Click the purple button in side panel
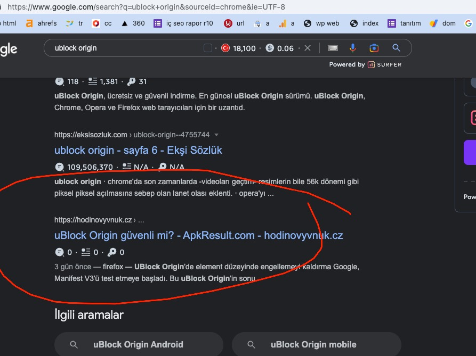 pos(470,152)
